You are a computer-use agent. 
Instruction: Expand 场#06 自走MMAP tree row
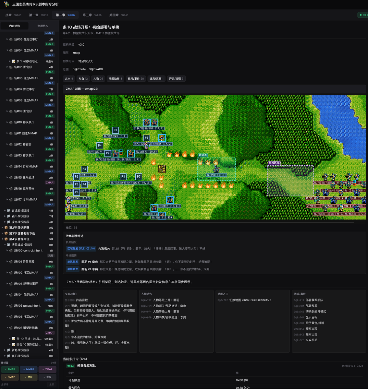(7, 78)
